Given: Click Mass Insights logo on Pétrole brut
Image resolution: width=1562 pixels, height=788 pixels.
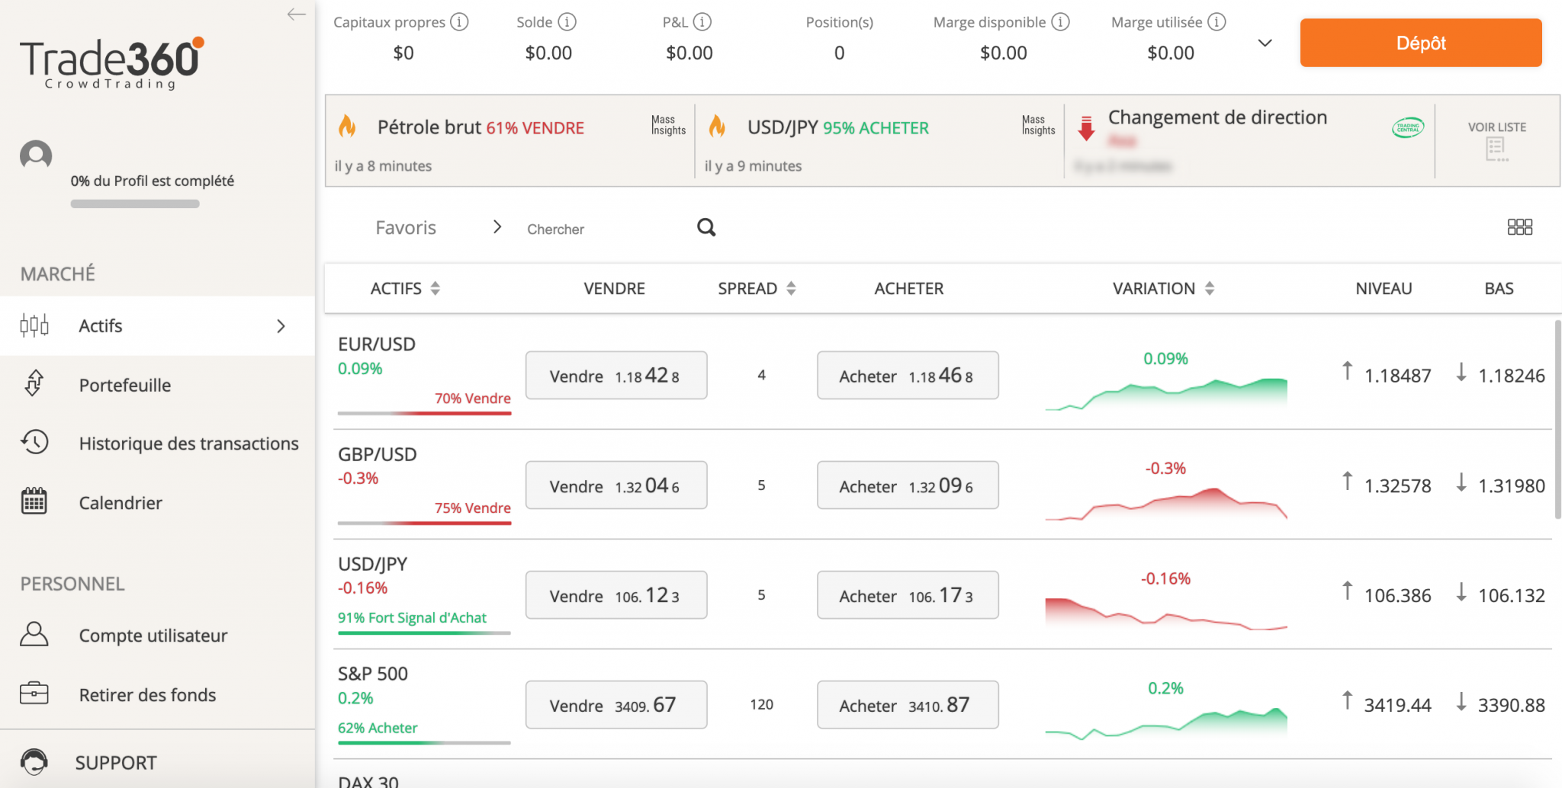Looking at the screenshot, I should point(668,125).
